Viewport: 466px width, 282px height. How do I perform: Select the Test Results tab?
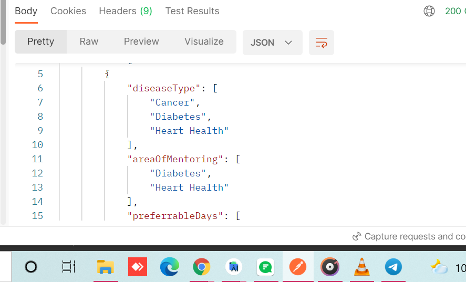192,11
